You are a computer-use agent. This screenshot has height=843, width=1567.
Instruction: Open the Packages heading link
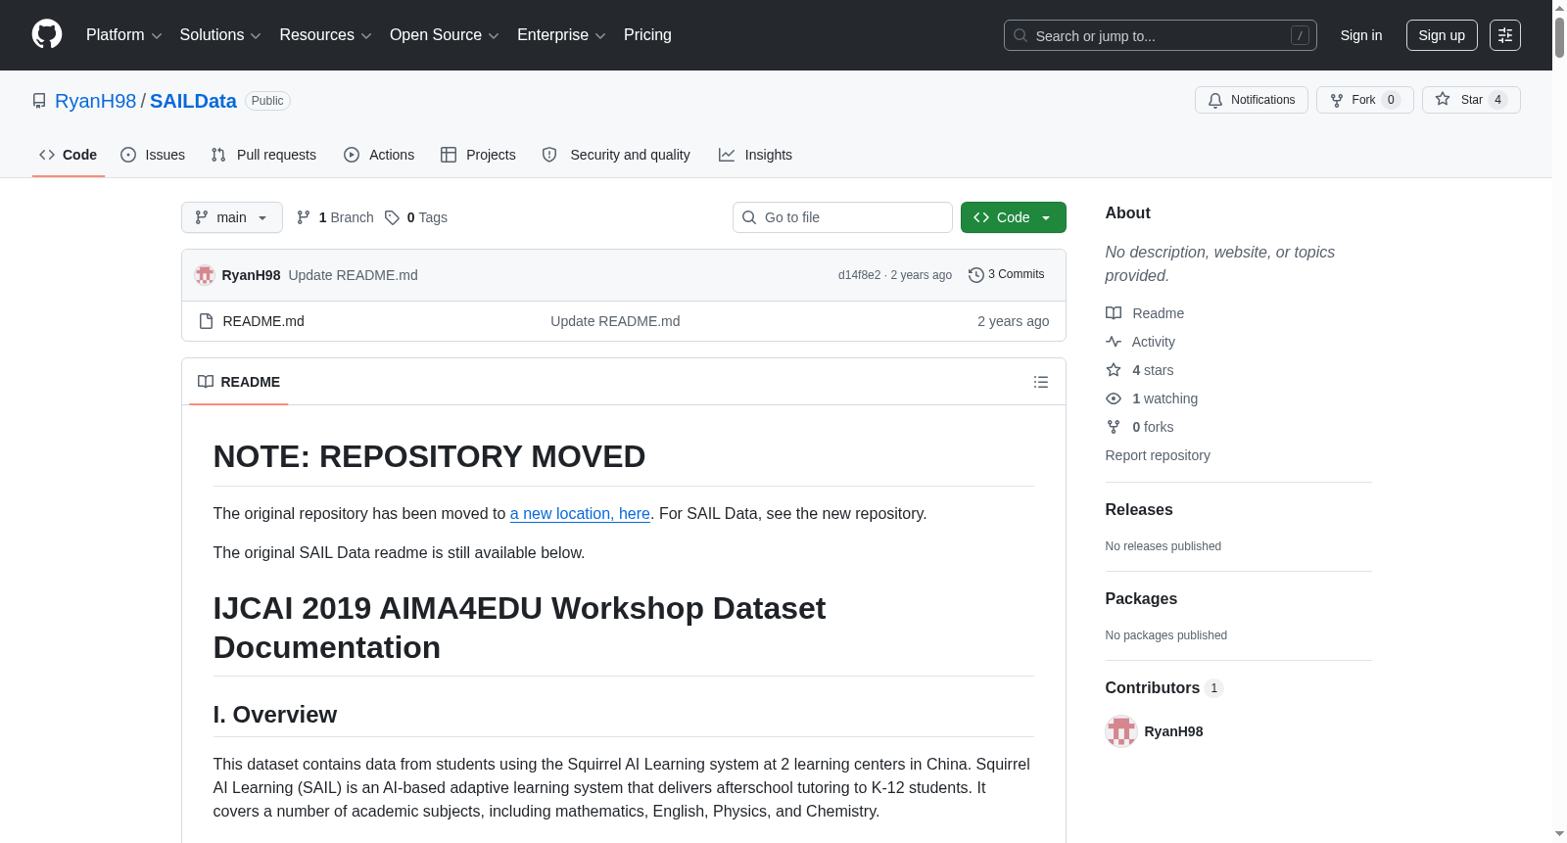(1141, 599)
